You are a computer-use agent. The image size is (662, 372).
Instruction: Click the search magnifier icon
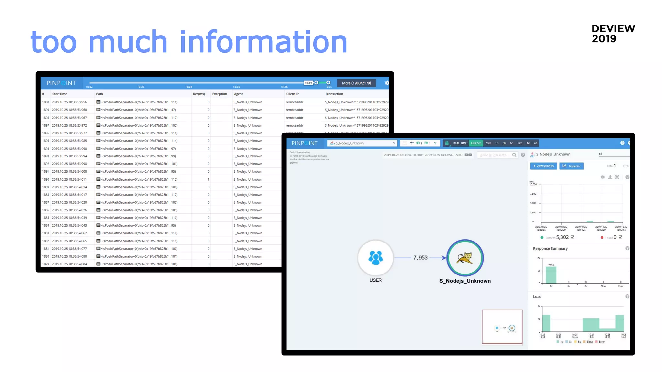(514, 155)
